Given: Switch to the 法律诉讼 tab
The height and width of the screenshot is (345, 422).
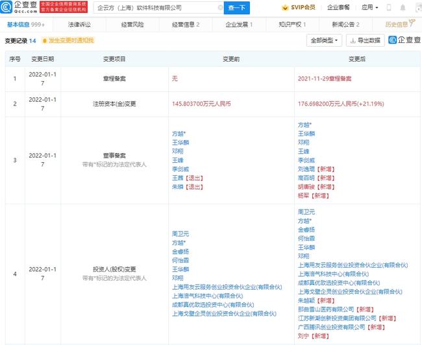Looking at the screenshot, I should (80, 24).
